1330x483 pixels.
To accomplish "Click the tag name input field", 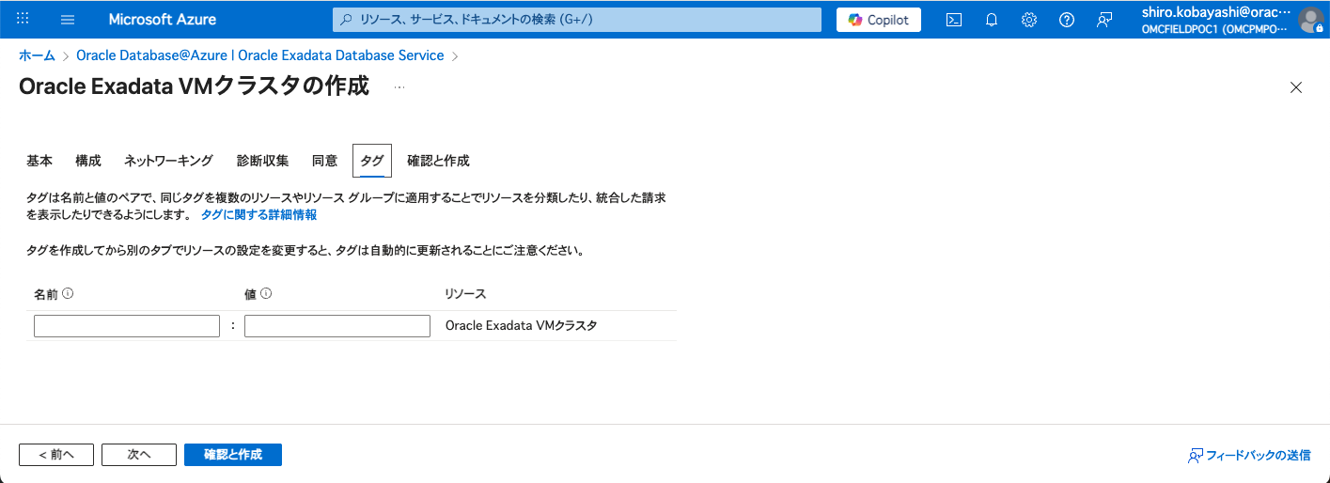I will pyautogui.click(x=127, y=326).
